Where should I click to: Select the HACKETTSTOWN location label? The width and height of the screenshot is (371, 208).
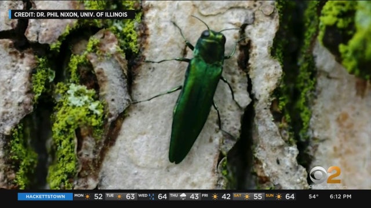pyautogui.click(x=45, y=196)
